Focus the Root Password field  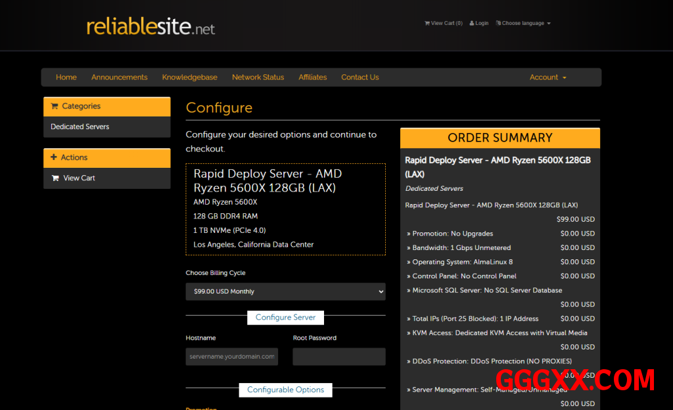pos(338,357)
